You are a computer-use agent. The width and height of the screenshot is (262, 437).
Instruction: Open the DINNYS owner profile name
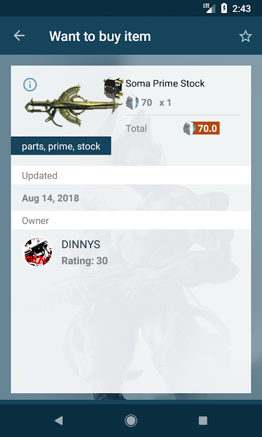pyautogui.click(x=81, y=244)
